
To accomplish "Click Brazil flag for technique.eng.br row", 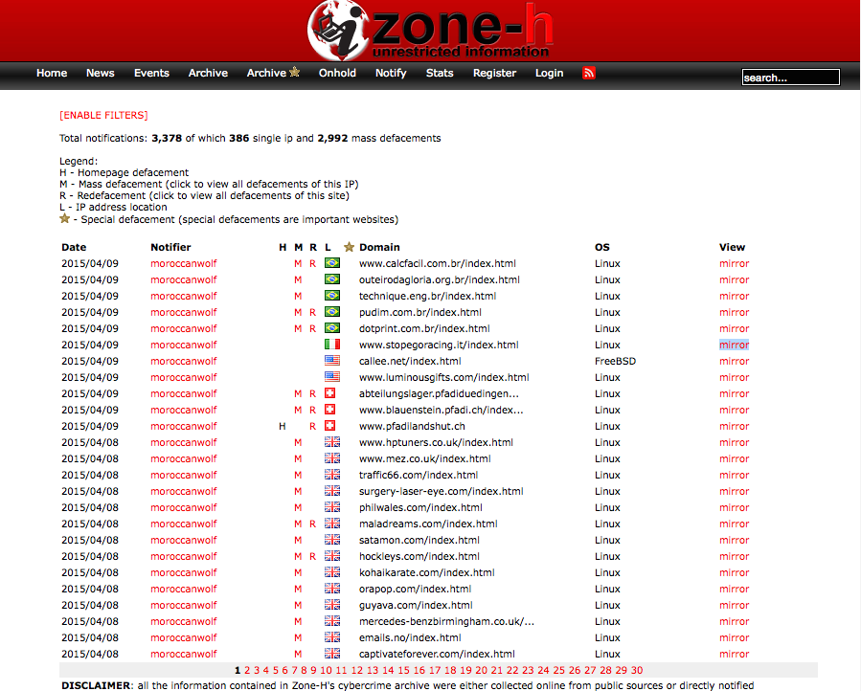I will click(x=331, y=296).
